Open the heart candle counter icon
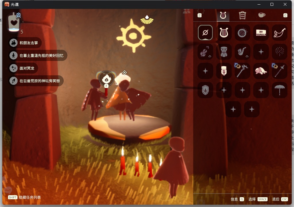This screenshot has height=207, width=294. (x=14, y=22)
